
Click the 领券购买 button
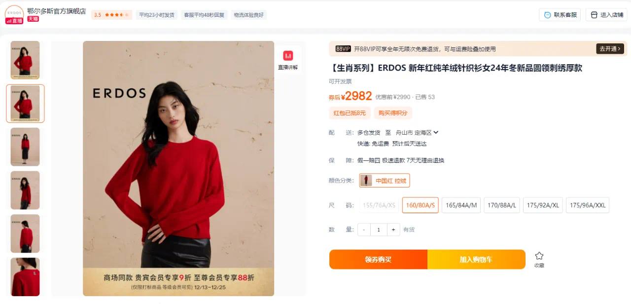tap(378, 260)
